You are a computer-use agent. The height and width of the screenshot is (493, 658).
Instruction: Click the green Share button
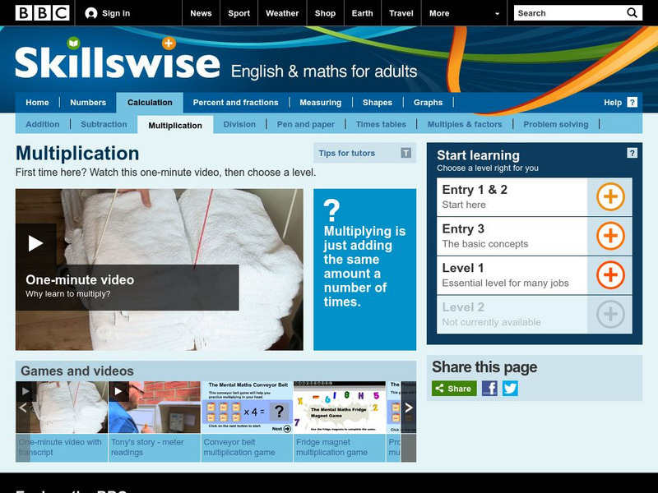click(x=454, y=388)
